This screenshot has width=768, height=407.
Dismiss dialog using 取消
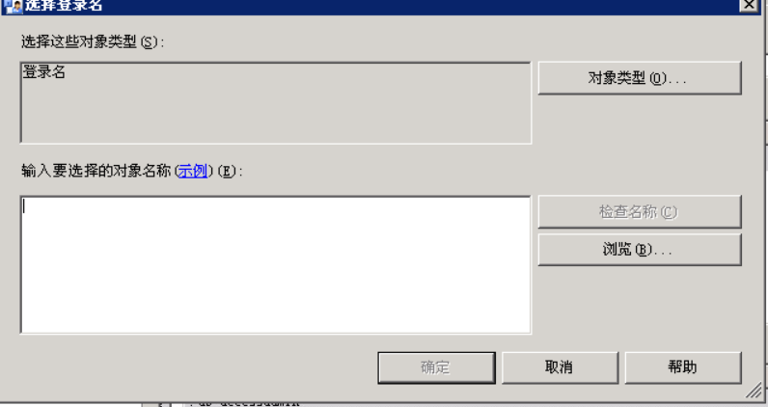[x=560, y=367]
